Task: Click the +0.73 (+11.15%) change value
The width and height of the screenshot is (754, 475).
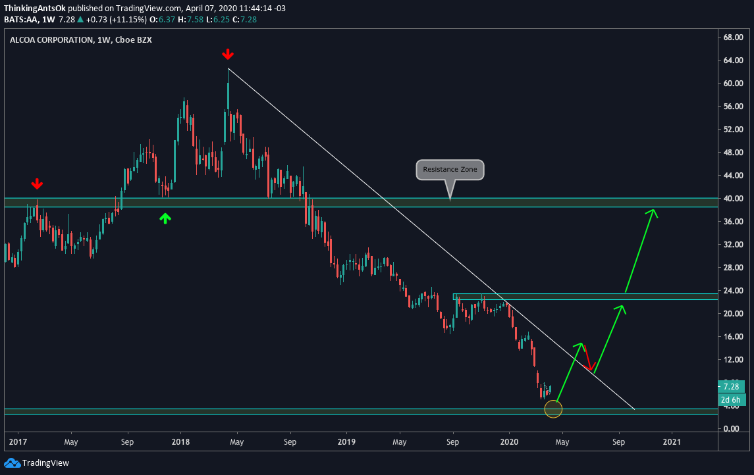Action: [116, 20]
